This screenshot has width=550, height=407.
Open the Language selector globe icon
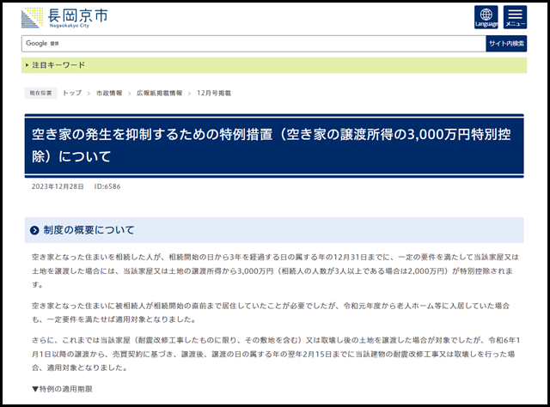tap(486, 17)
